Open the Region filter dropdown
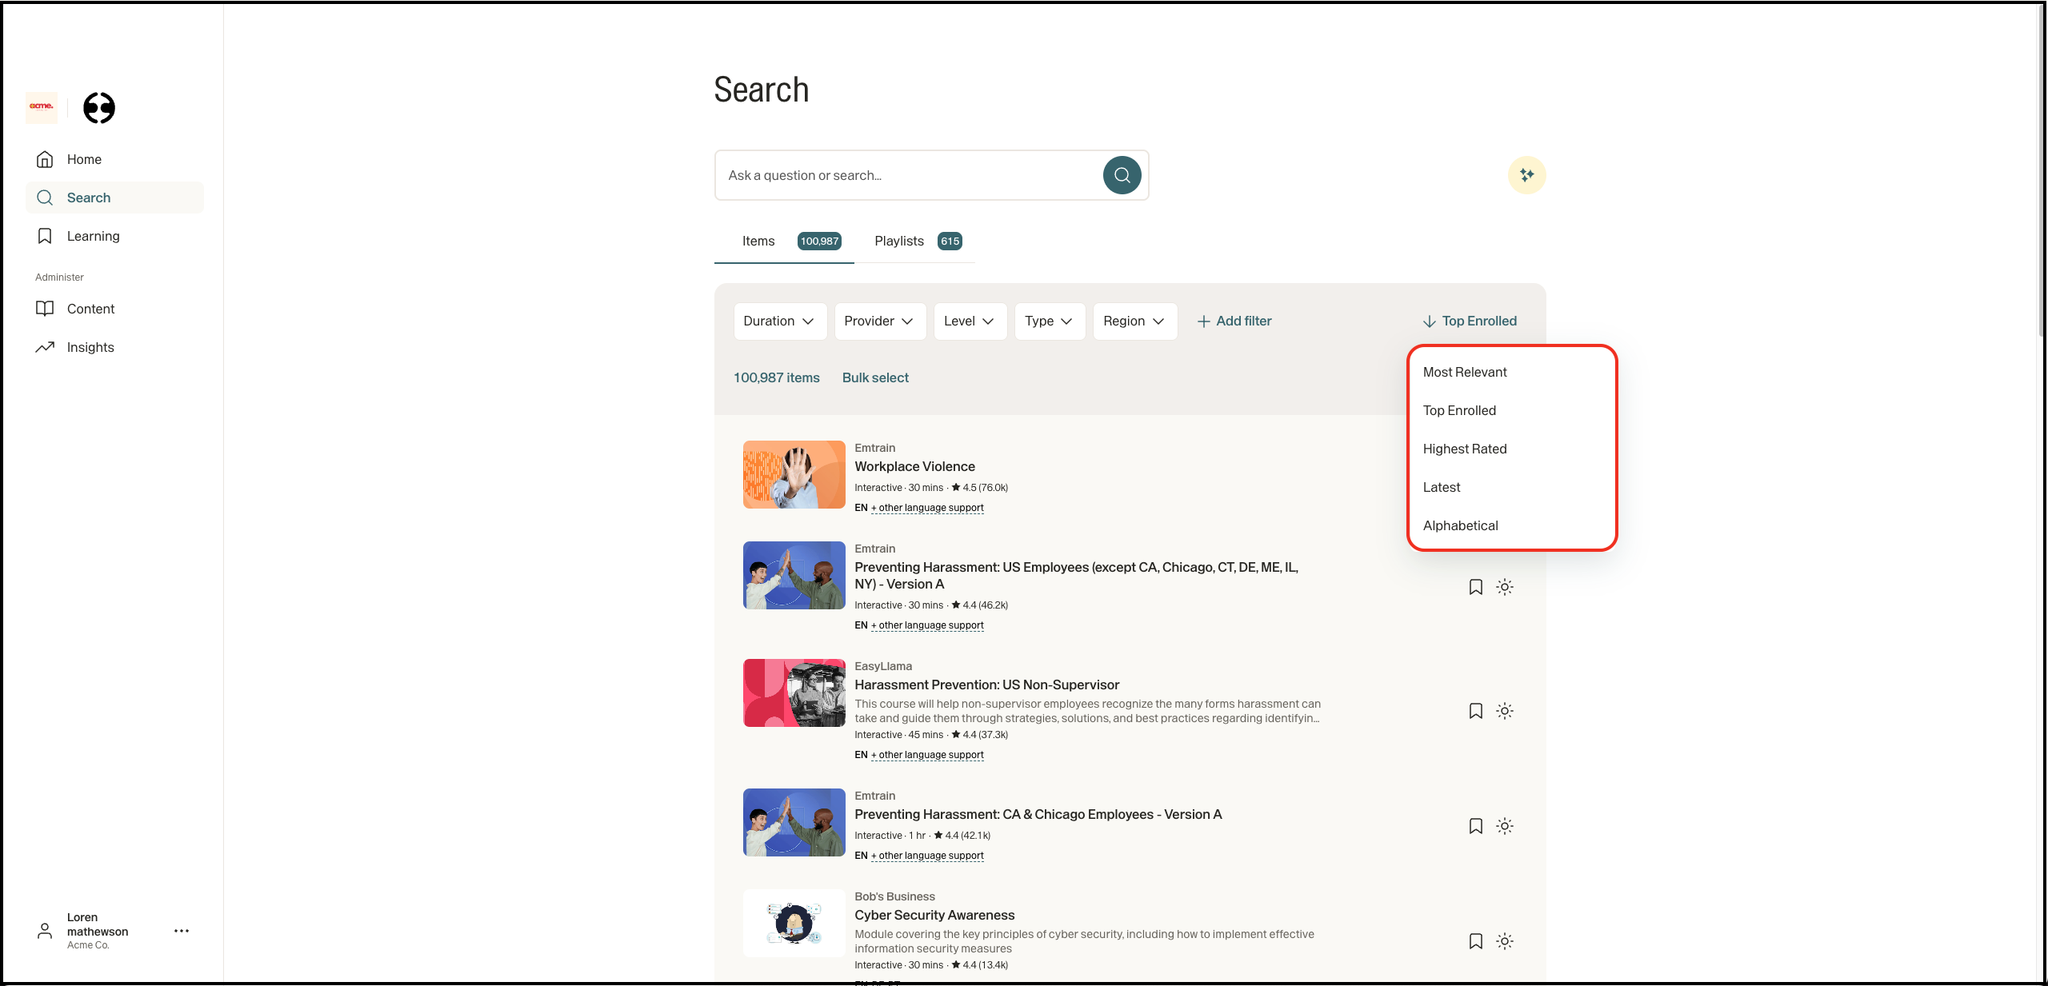The height and width of the screenshot is (986, 2048). coord(1134,321)
